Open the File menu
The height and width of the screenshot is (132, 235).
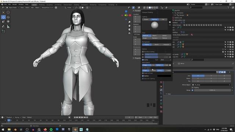point(6,4)
